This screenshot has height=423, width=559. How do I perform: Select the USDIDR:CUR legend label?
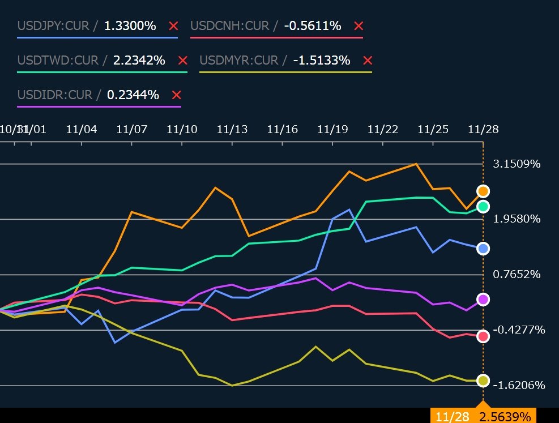(x=54, y=95)
